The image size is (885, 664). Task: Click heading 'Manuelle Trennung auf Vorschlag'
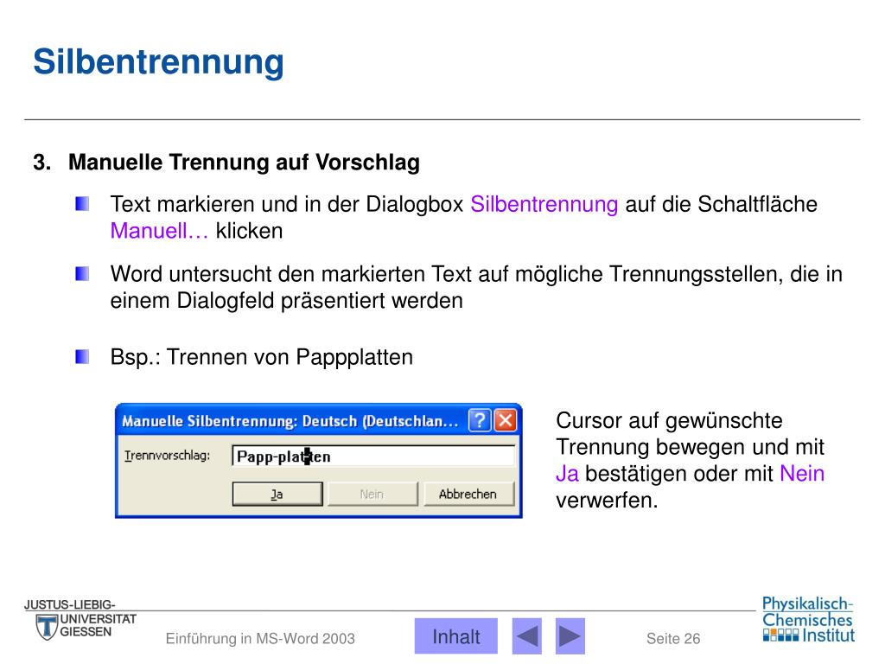point(244,162)
